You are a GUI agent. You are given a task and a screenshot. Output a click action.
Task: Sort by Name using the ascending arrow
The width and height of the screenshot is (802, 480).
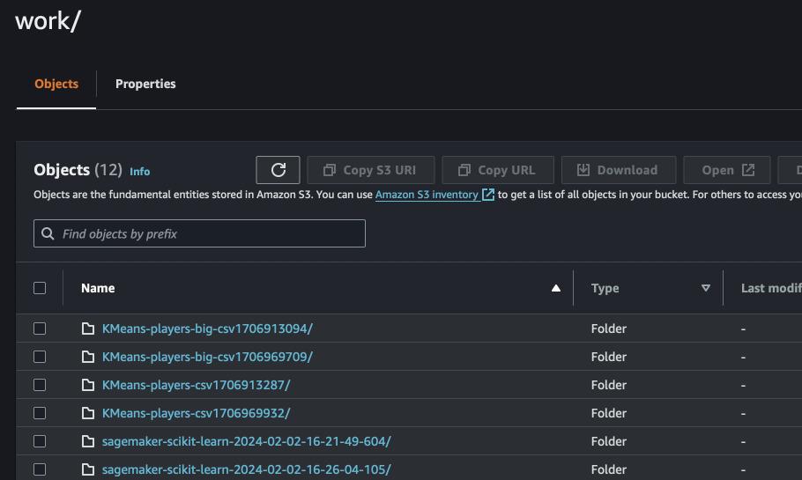[555, 288]
